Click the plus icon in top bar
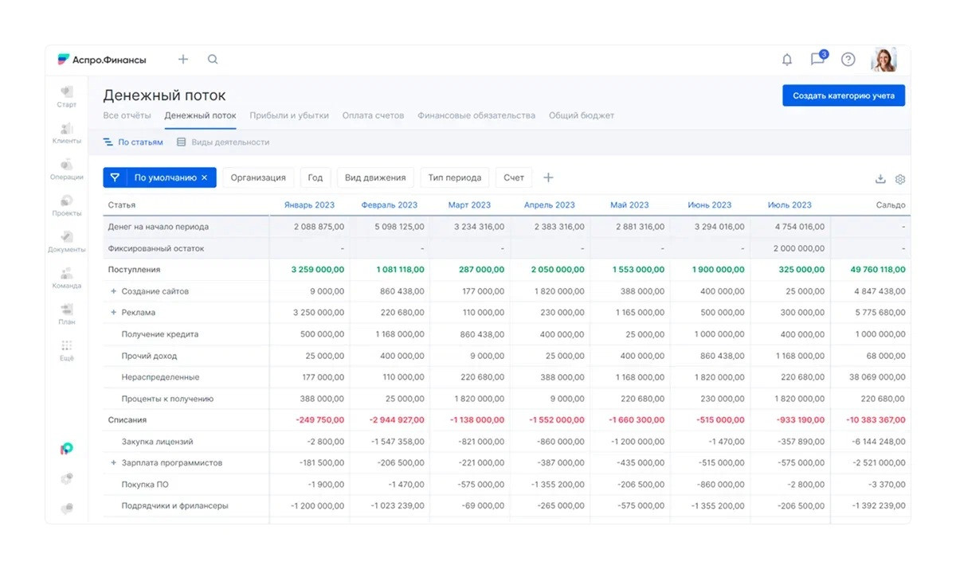The image size is (956, 569). point(183,60)
